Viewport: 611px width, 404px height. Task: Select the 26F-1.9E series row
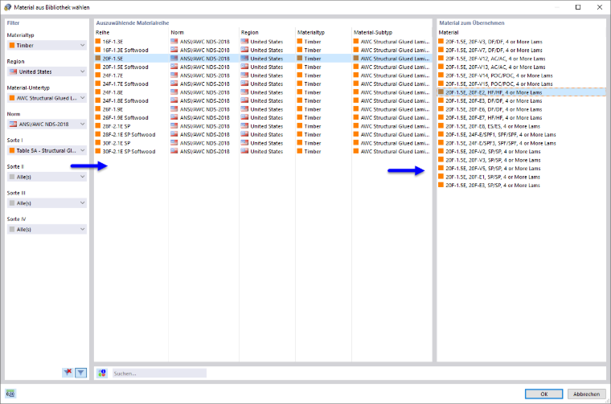click(264, 109)
